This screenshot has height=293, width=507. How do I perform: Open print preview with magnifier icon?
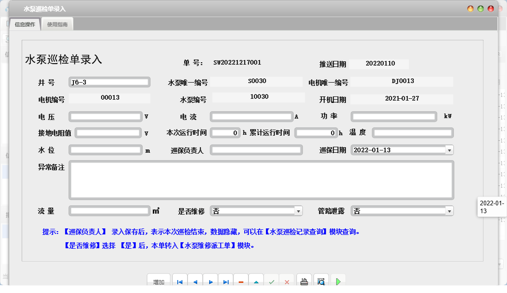click(321, 281)
